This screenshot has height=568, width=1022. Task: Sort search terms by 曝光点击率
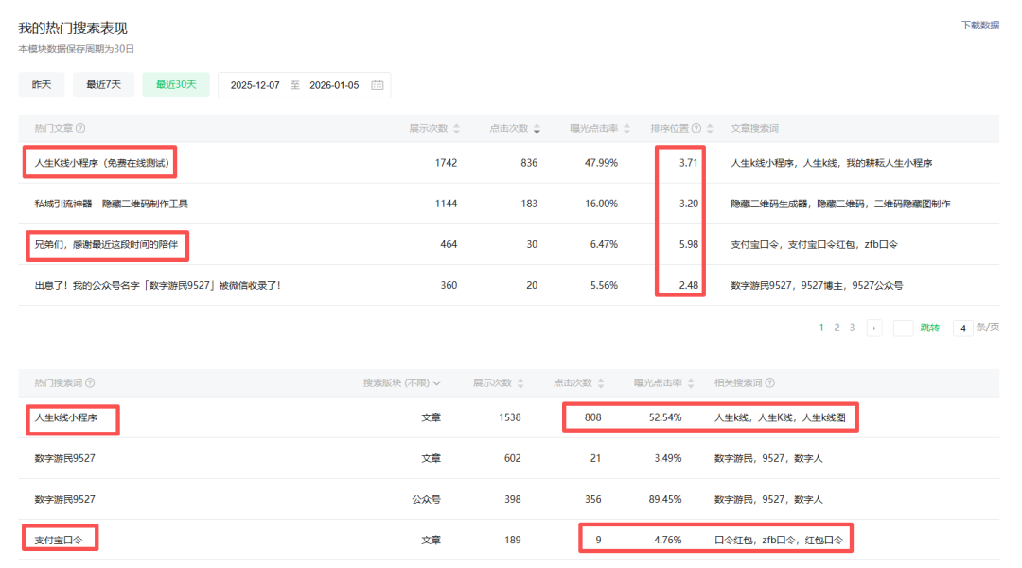(x=690, y=382)
